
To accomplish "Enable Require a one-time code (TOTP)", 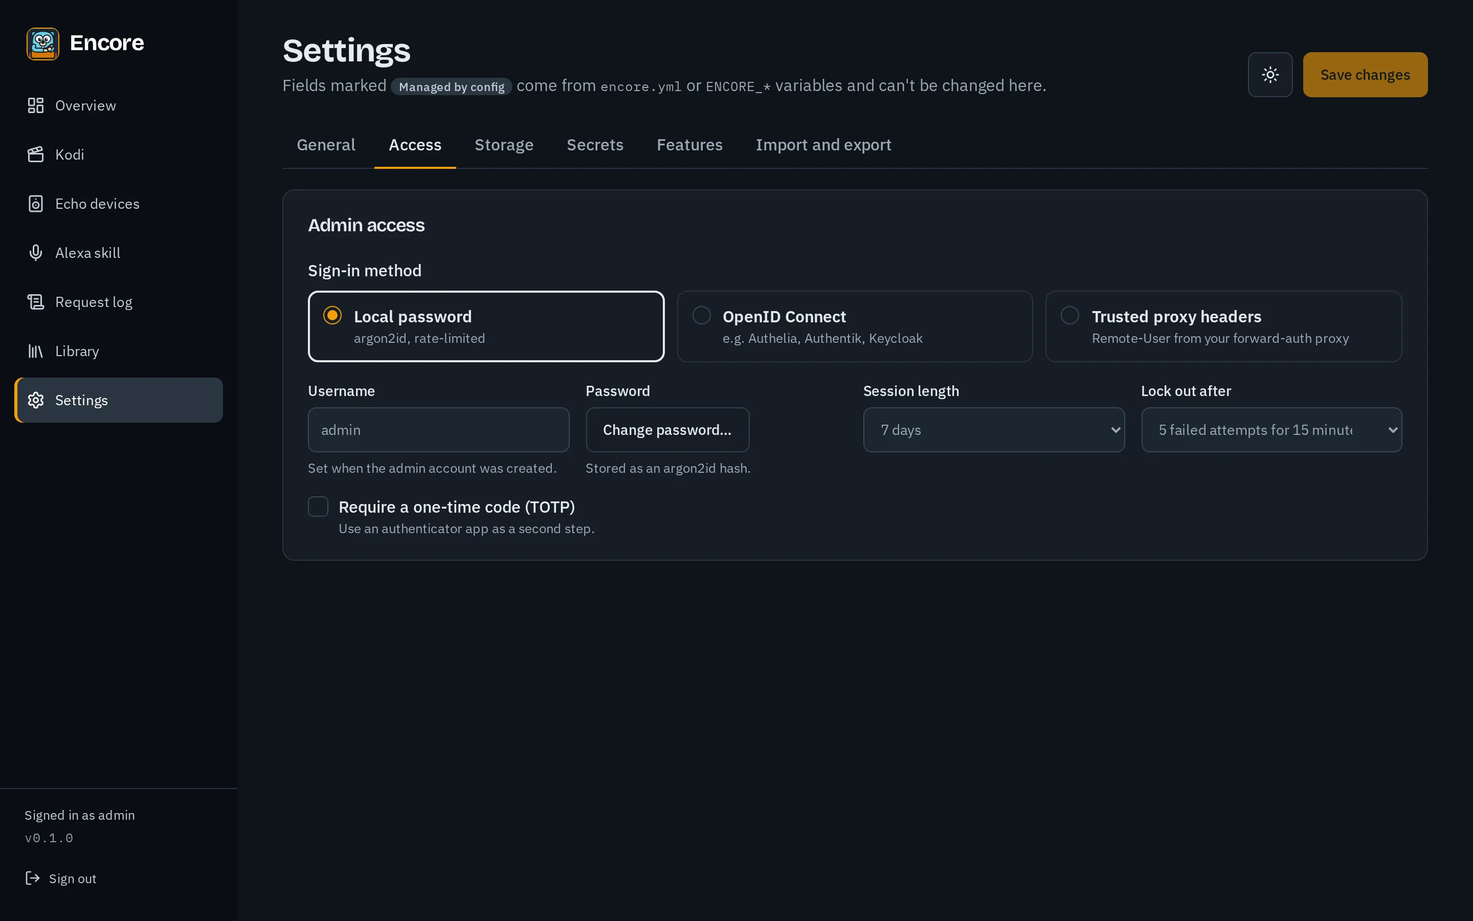I will [318, 507].
